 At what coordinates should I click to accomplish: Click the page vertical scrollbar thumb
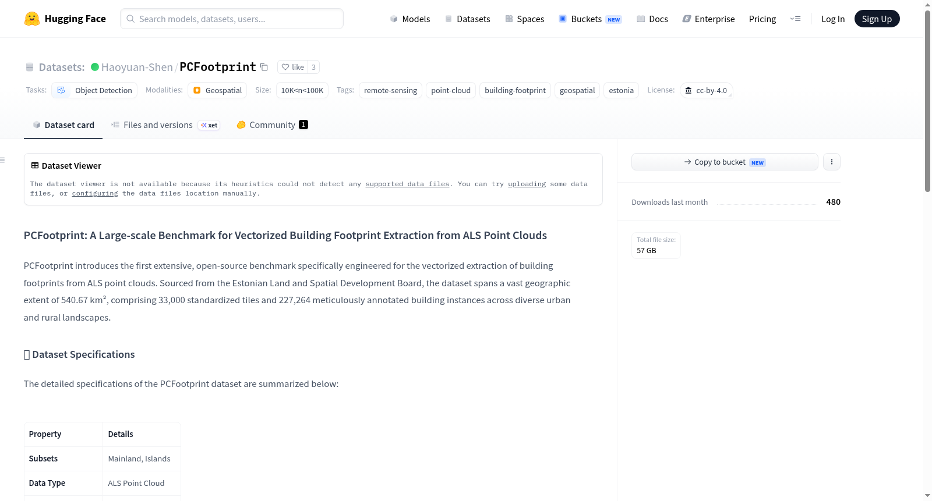[927, 100]
